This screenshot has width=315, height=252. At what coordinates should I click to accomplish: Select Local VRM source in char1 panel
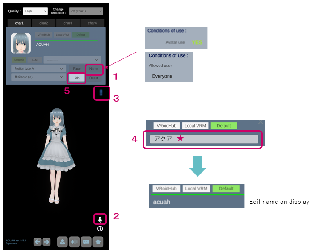(x=62, y=35)
